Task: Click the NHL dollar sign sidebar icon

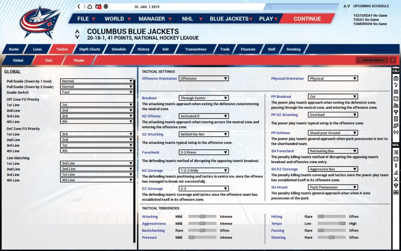Action: pyautogui.click(x=396, y=166)
